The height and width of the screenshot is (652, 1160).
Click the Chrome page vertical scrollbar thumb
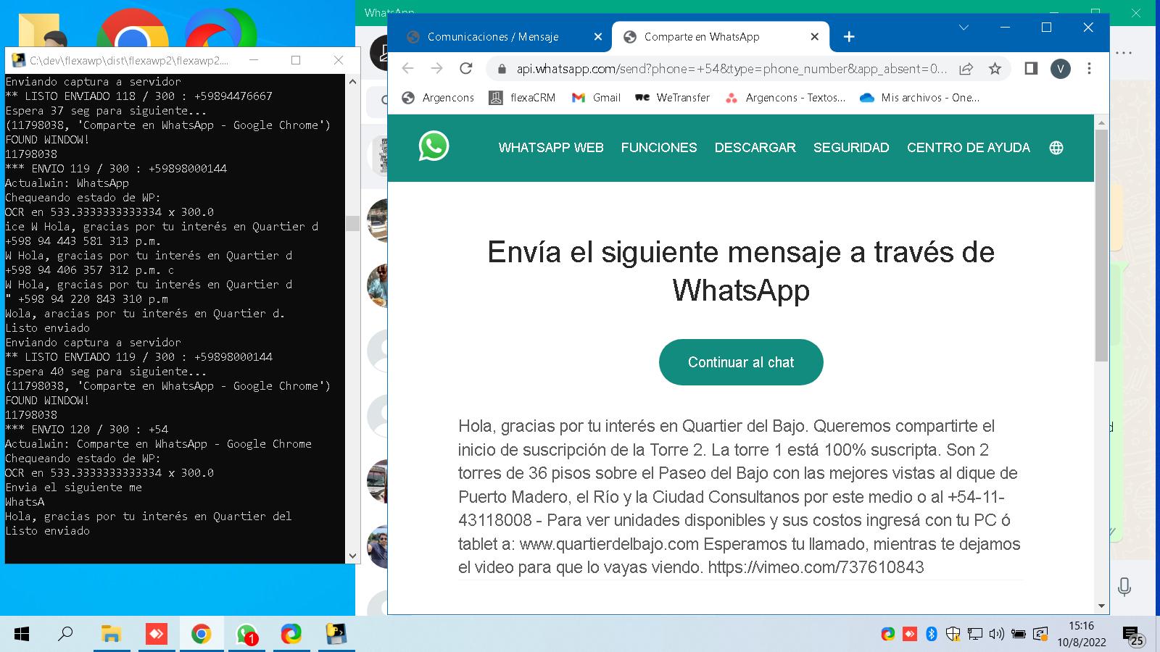(1101, 245)
